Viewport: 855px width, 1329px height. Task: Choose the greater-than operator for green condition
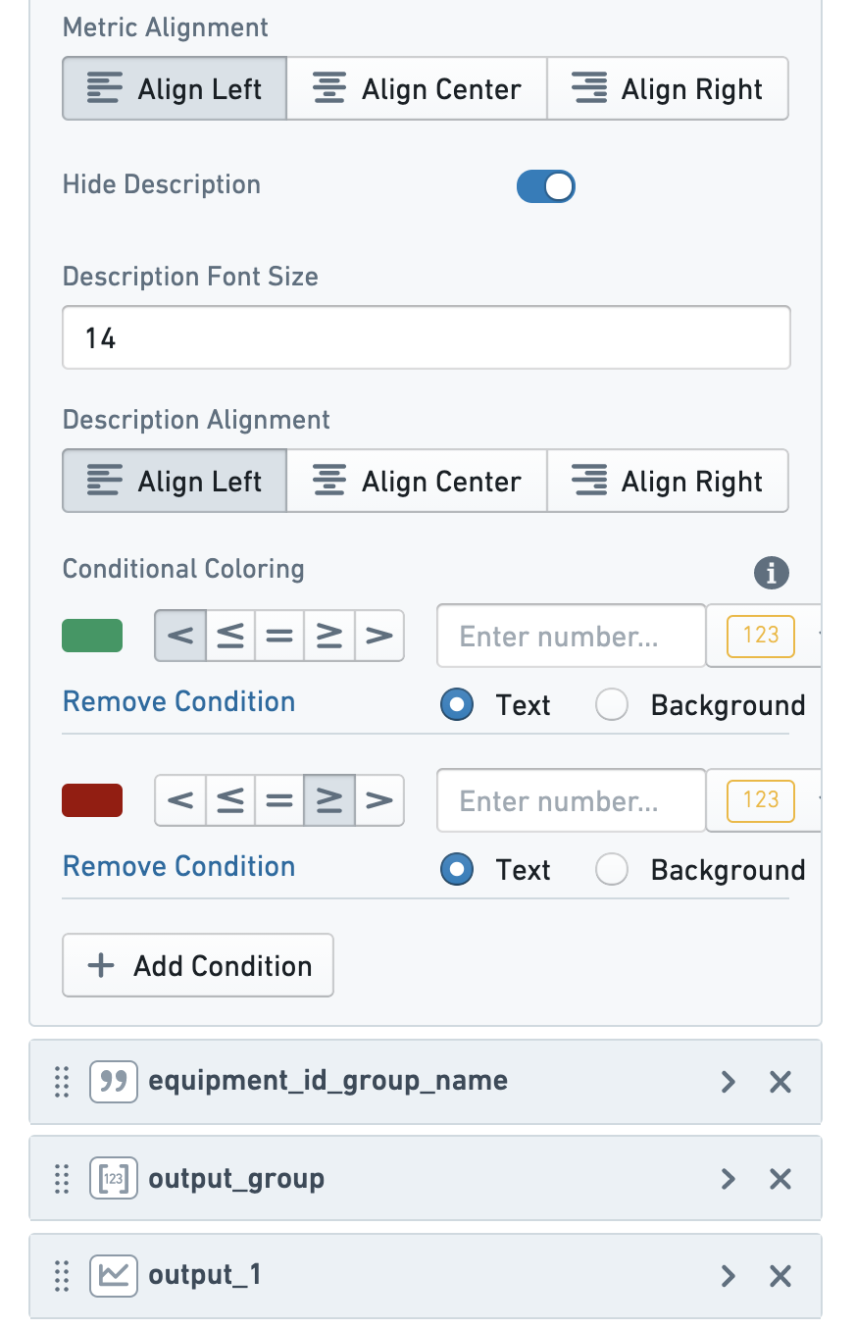[x=379, y=636]
